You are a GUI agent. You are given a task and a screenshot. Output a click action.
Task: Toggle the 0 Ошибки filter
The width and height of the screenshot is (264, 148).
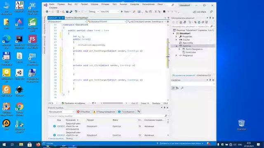(84, 112)
